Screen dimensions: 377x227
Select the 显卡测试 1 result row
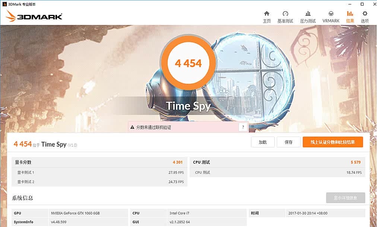[x=99, y=172]
